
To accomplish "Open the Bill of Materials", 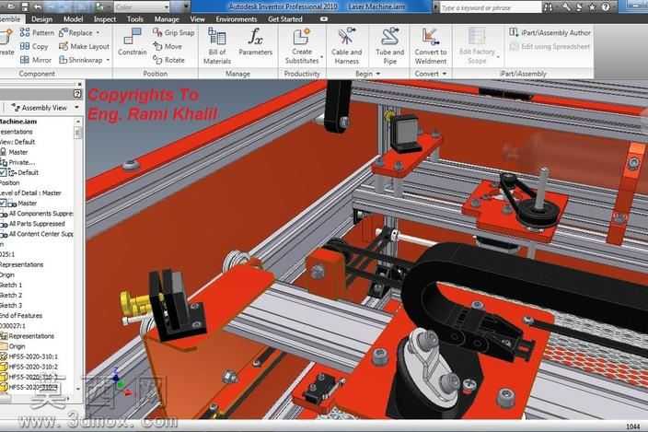I will tap(217, 45).
